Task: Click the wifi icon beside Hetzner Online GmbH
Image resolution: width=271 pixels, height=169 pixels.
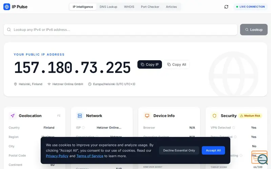Action: [x=49, y=84]
